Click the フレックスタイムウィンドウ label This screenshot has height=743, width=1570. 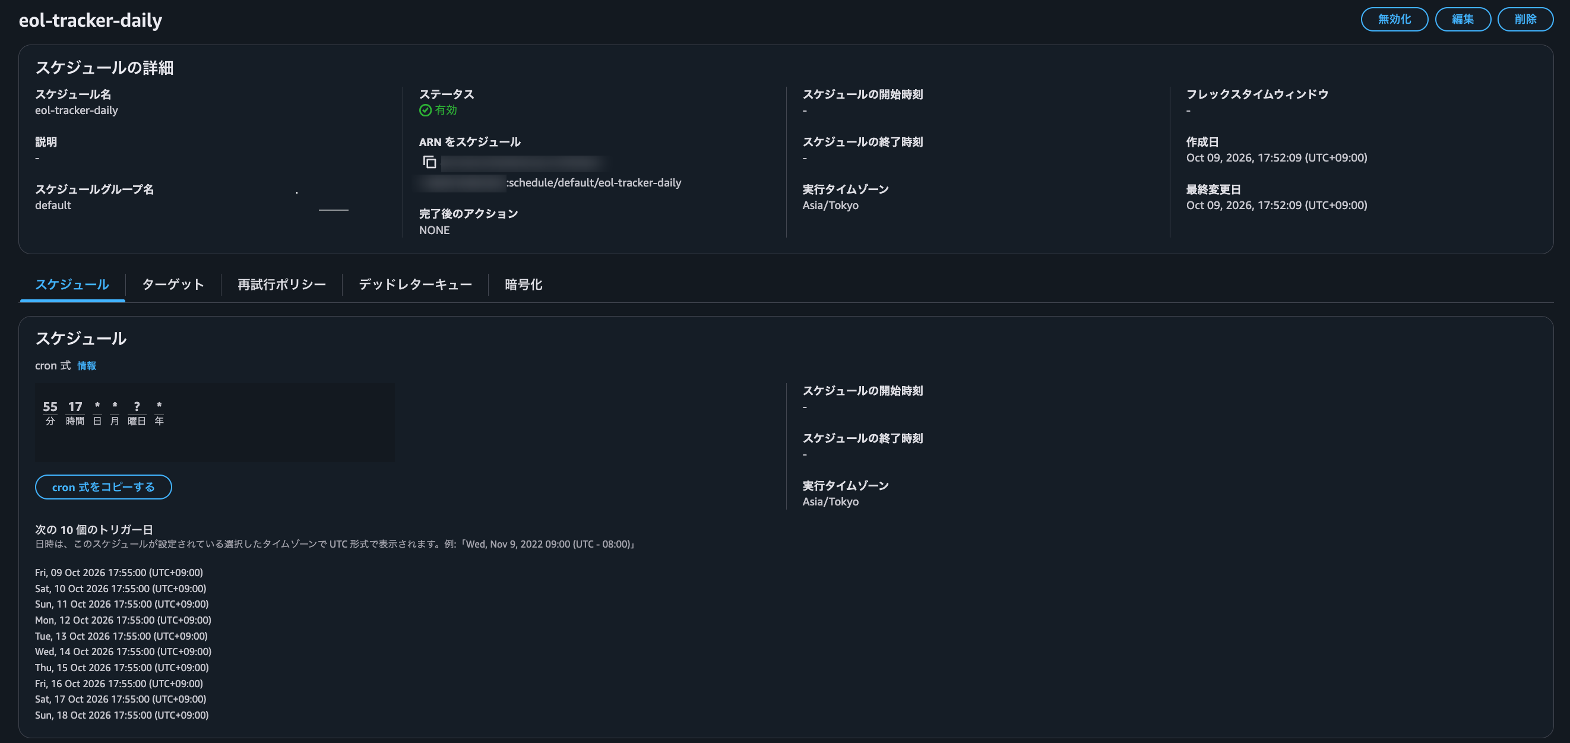1256,94
